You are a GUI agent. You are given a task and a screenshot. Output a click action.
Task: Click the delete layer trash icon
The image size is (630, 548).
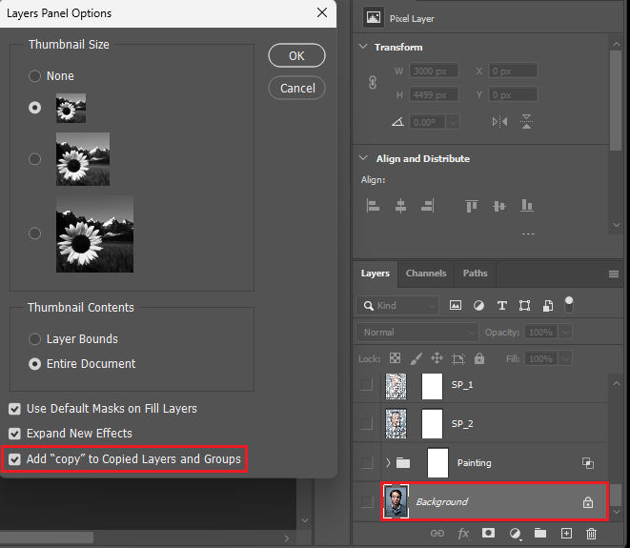(x=591, y=535)
